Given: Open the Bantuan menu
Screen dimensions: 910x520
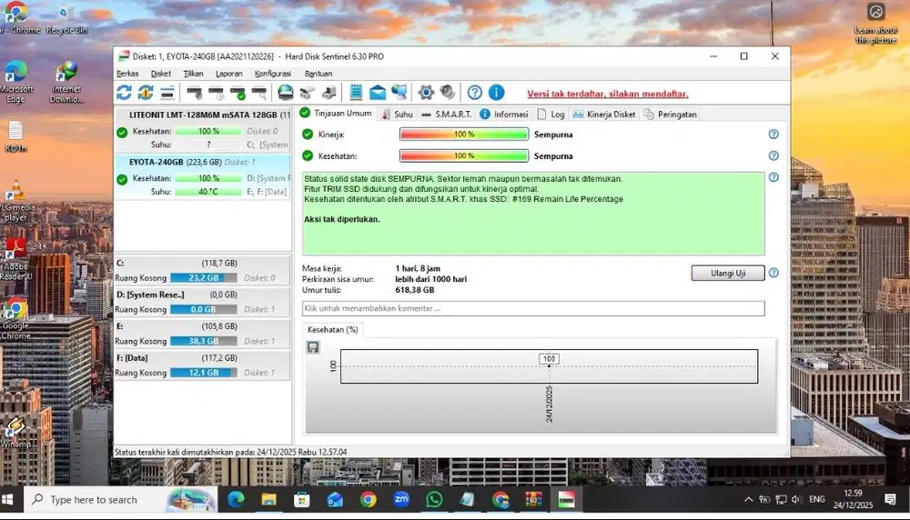Looking at the screenshot, I should click(x=318, y=74).
